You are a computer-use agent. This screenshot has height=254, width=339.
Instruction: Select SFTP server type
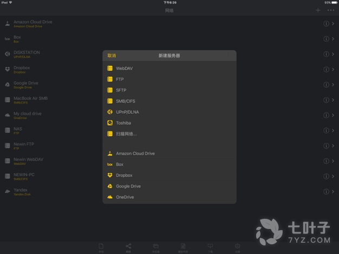point(169,90)
